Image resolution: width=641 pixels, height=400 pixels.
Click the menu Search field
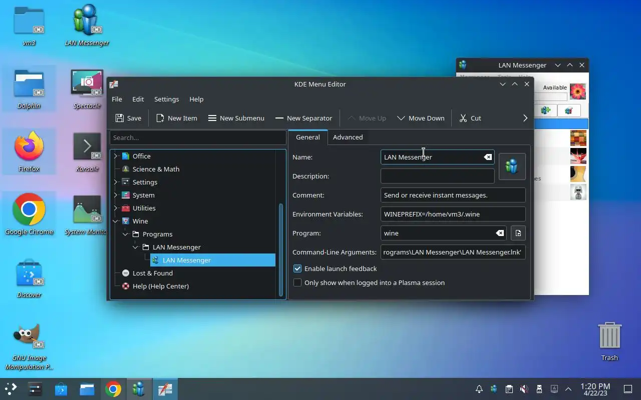coord(198,137)
